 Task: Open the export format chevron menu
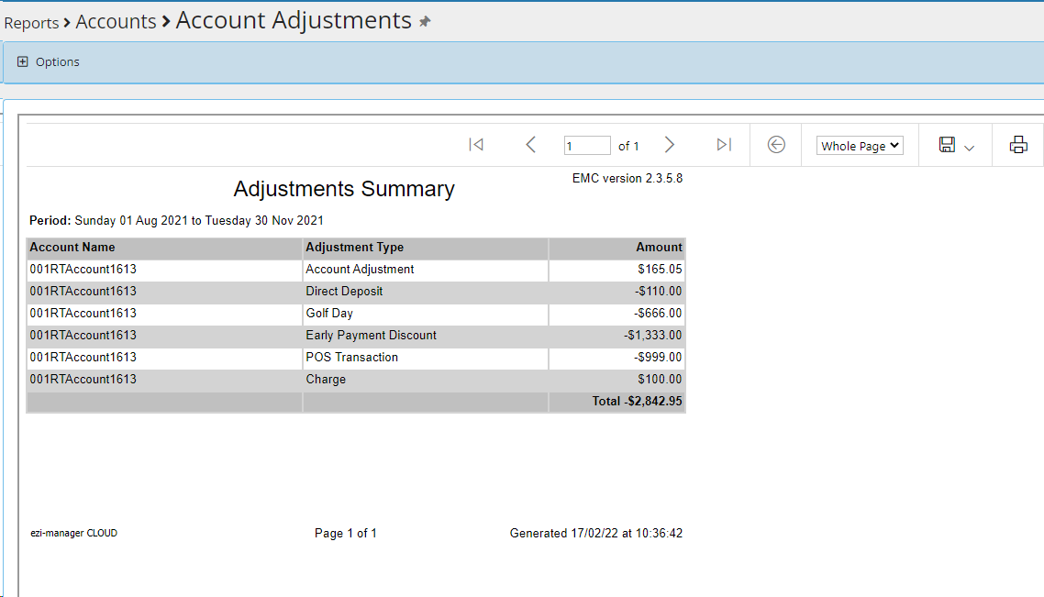[970, 148]
